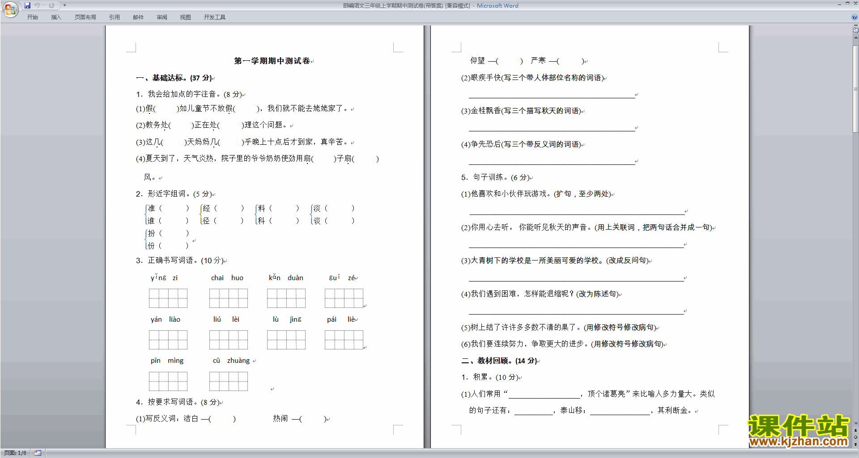
Task: Click the writing grid under yǐng zi
Action: coord(168,298)
